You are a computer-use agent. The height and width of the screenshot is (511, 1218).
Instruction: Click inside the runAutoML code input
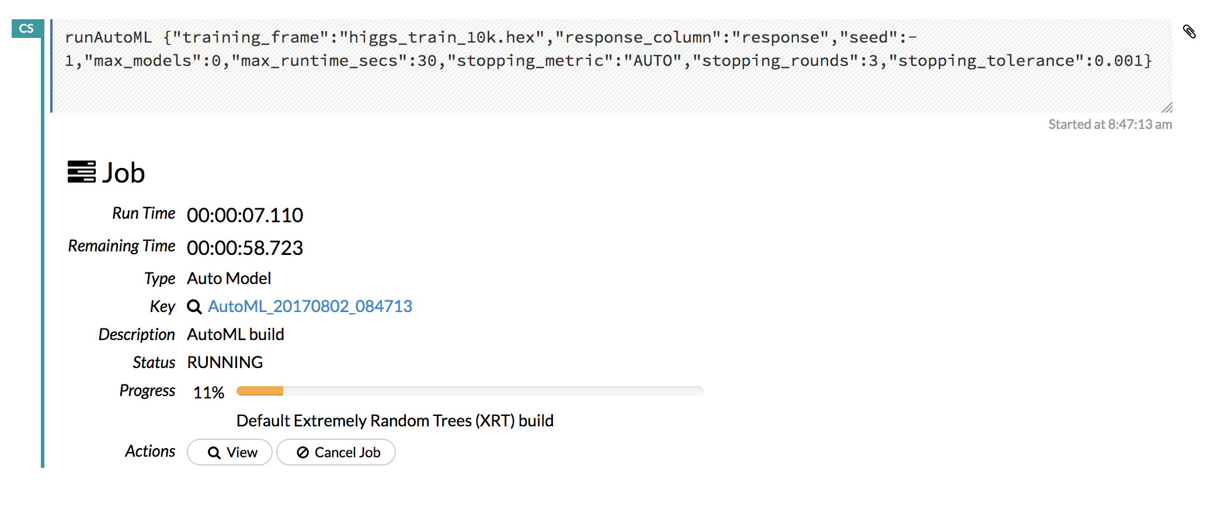(x=611, y=66)
